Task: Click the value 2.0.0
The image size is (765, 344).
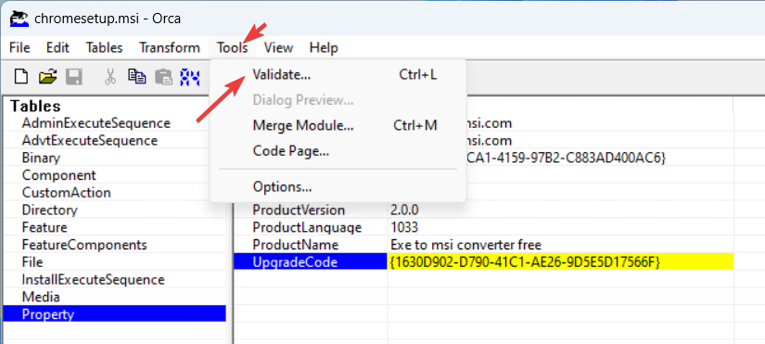Action: [x=404, y=210]
